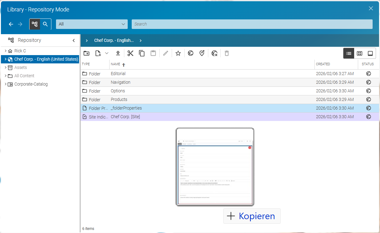Click the upload files icon

[x=118, y=53]
